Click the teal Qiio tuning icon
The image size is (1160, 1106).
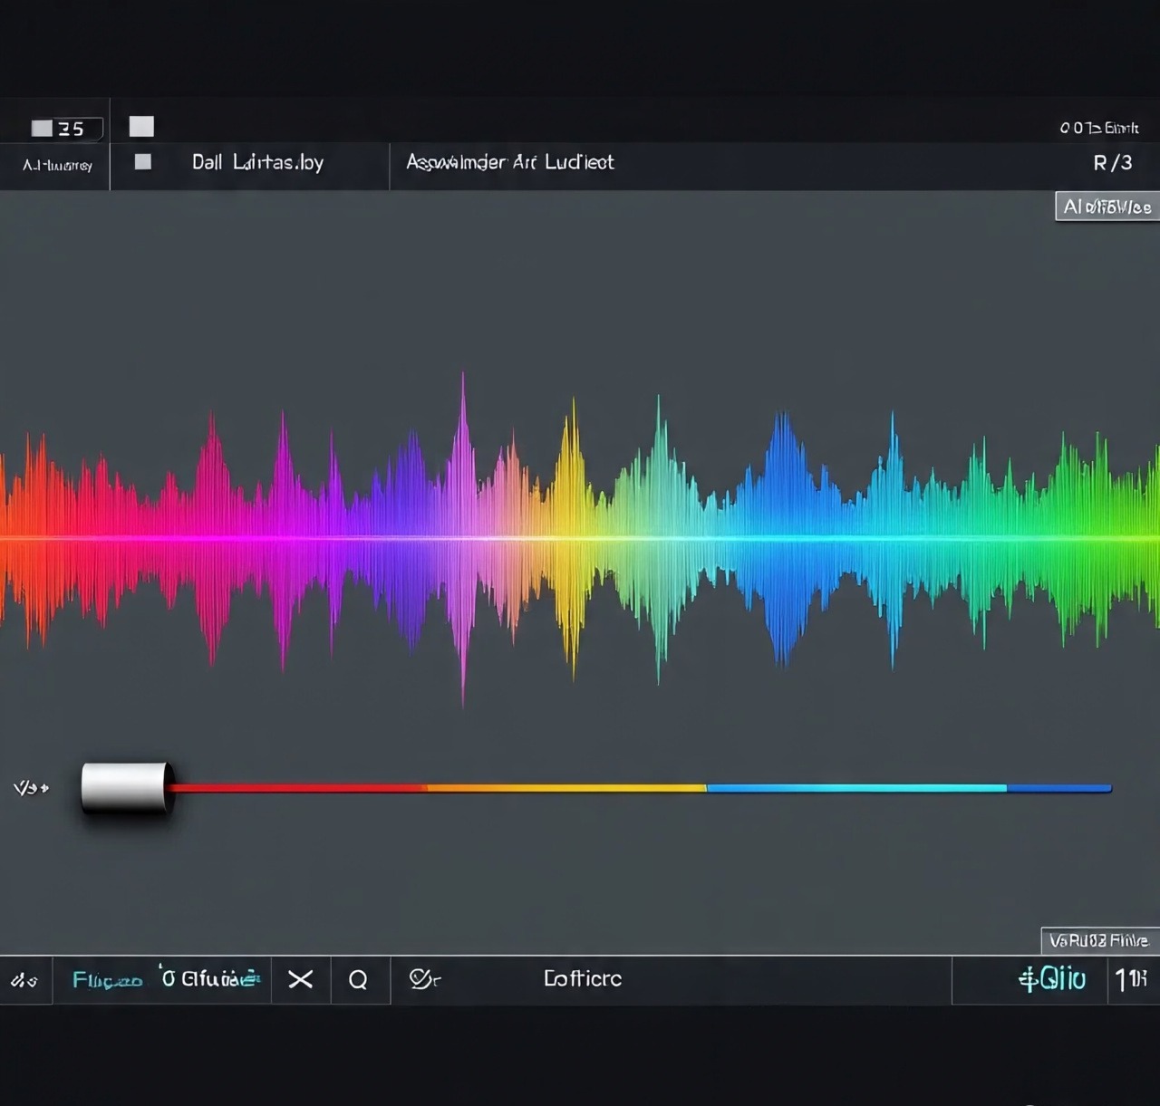click(x=1051, y=978)
